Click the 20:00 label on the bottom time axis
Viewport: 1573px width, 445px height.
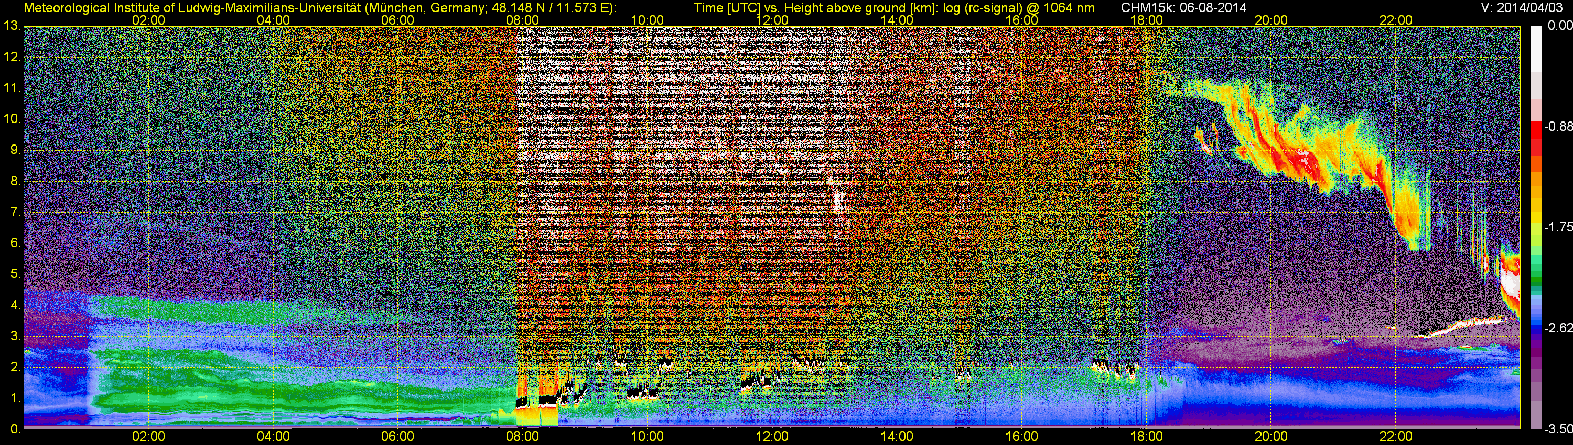1272,437
